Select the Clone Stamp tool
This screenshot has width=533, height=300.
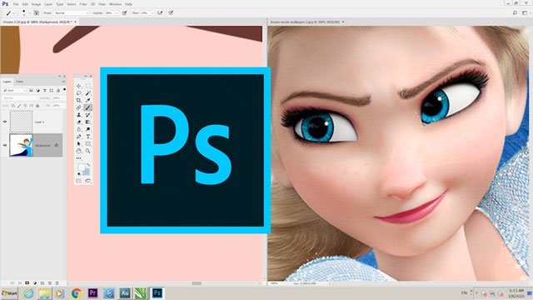click(78, 115)
